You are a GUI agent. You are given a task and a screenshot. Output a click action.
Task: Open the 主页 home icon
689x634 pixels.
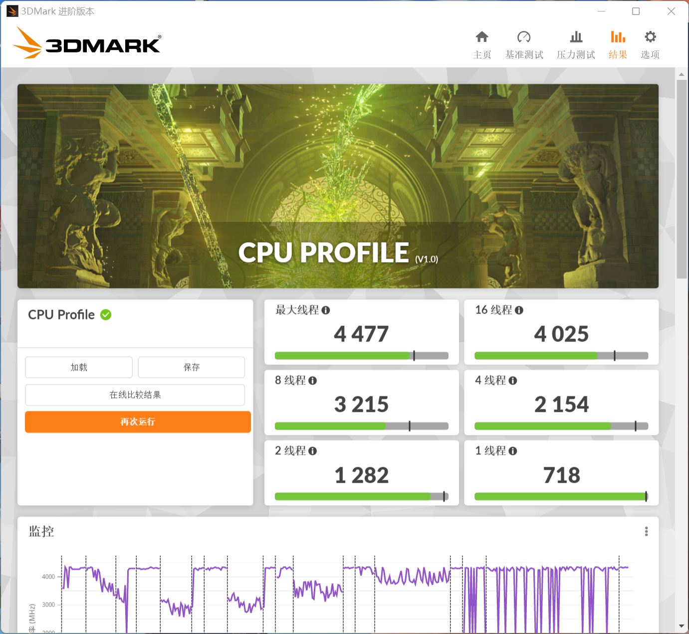tap(482, 37)
